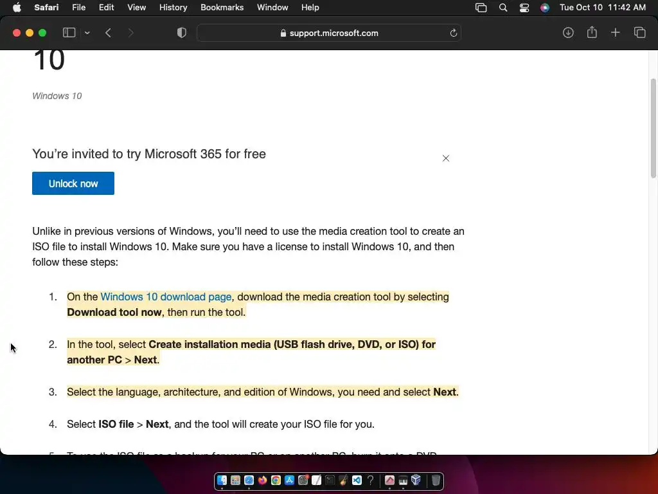Go back to the previous page
658x494 pixels.
click(108, 33)
